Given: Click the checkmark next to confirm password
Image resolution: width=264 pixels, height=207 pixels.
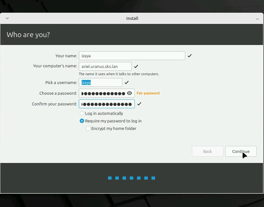Looking at the screenshot, I should pos(139,104).
